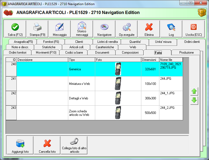Click the yellow box icon in header
Screen dimensions: 209x160
point(202,12)
